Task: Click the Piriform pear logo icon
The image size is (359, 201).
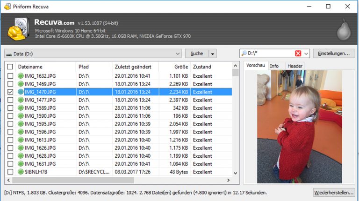Action: coord(344,29)
